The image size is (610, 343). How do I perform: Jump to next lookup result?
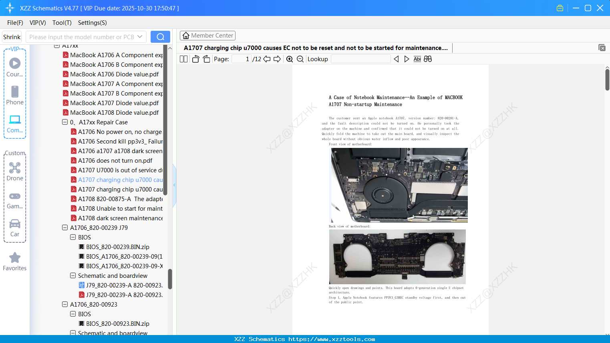click(407, 59)
